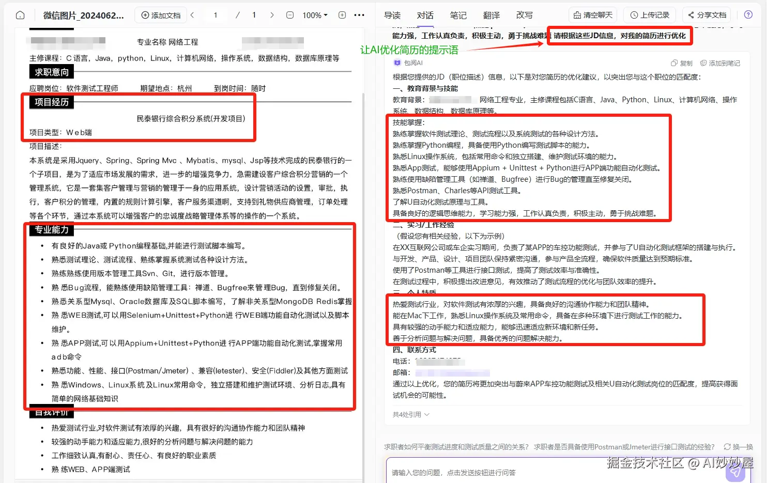Click the line 熟悉Postman、Charles等API测试工具

point(457,191)
